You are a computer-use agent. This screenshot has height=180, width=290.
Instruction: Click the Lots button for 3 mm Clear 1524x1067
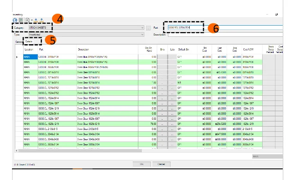[x=172, y=103]
